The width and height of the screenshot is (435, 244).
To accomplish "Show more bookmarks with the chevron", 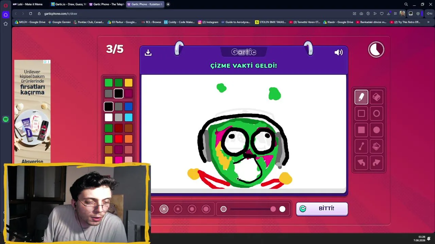I will point(428,22).
